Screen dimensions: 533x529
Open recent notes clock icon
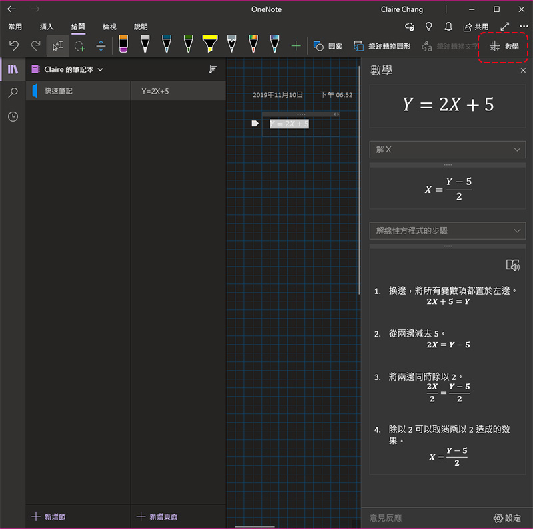[x=13, y=116]
